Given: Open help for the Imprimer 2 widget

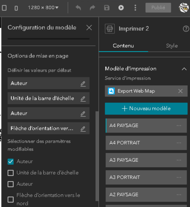Looking at the screenshot, I should pyautogui.click(x=186, y=29).
